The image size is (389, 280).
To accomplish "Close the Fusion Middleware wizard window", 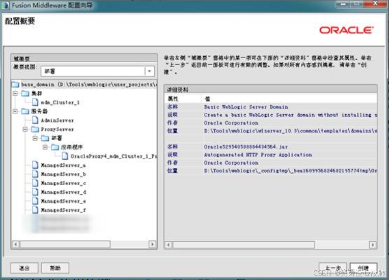I will click(x=375, y=4).
